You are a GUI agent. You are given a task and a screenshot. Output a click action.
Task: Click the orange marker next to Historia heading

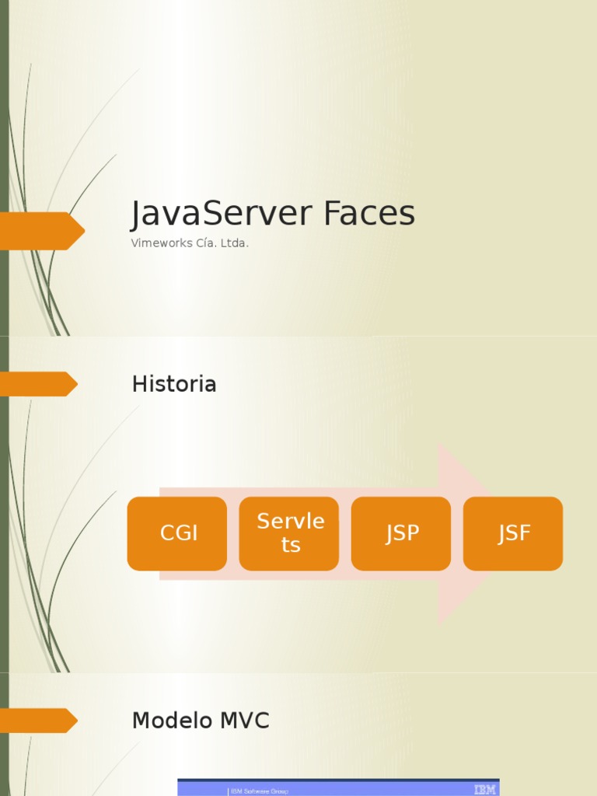[x=39, y=384]
